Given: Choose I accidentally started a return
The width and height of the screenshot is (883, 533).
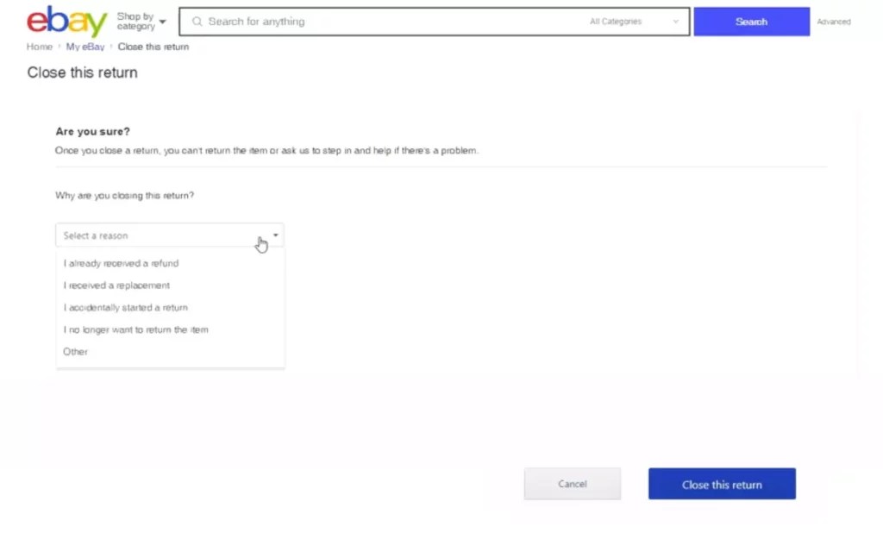Looking at the screenshot, I should (x=124, y=307).
